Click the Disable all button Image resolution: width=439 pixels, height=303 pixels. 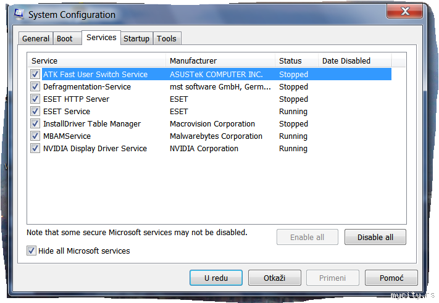pyautogui.click(x=375, y=237)
